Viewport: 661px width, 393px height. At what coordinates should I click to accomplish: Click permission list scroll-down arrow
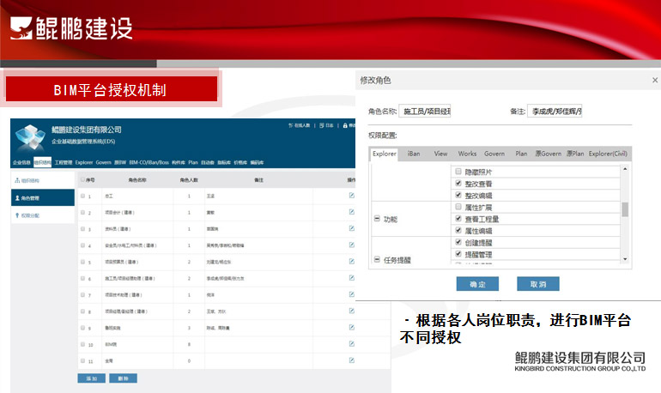pyautogui.click(x=625, y=259)
